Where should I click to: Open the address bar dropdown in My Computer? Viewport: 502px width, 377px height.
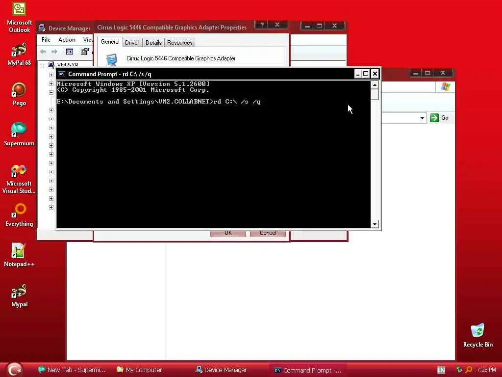click(x=422, y=118)
